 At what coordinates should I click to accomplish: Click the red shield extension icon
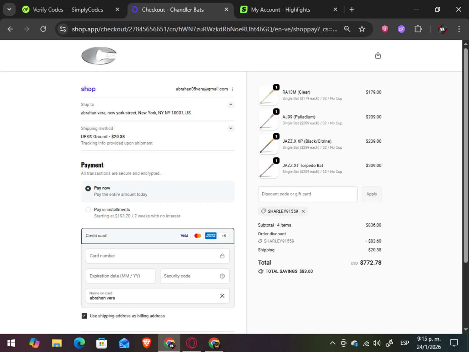[x=385, y=29]
